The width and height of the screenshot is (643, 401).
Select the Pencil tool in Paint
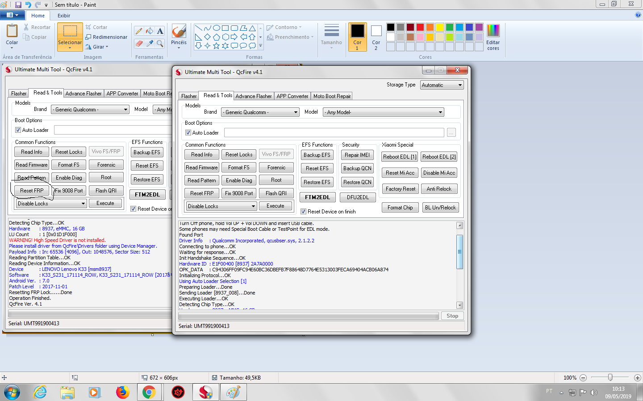pyautogui.click(x=139, y=31)
